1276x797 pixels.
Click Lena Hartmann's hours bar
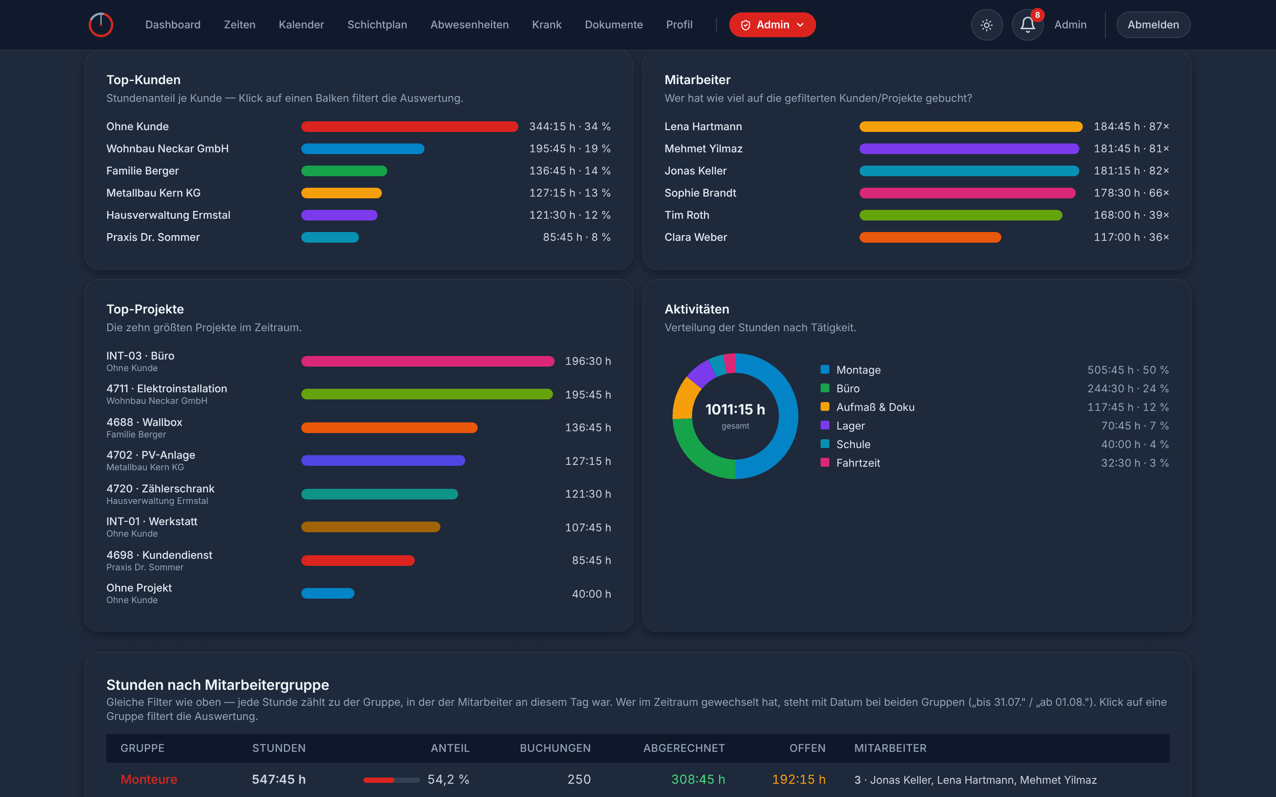[971, 127]
